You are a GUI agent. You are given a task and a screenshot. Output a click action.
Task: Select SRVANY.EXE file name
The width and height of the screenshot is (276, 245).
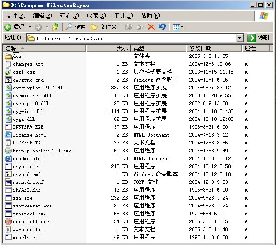point(27,190)
